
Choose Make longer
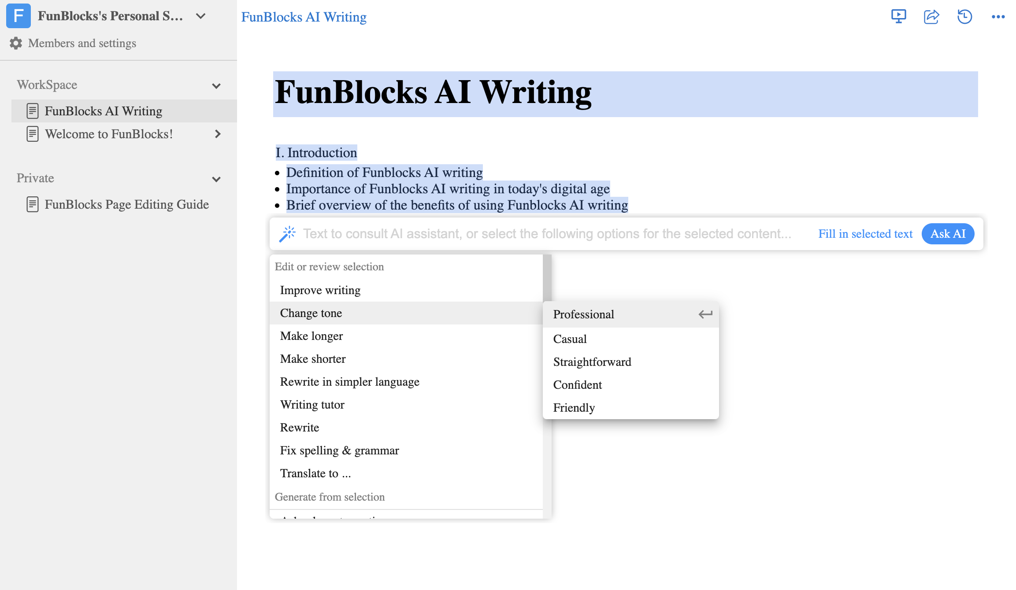click(406, 336)
